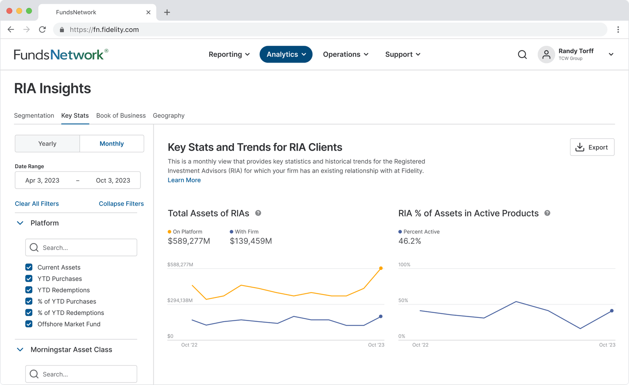Click the Apr 3, 2023 start date
Image resolution: width=629 pixels, height=385 pixels.
[x=42, y=180]
